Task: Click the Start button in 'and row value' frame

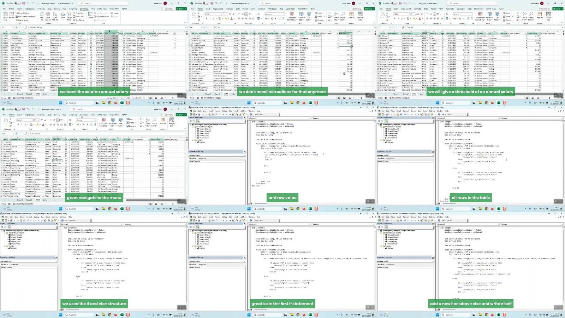Action: [x=249, y=209]
